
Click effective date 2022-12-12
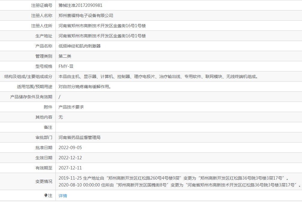70,158
